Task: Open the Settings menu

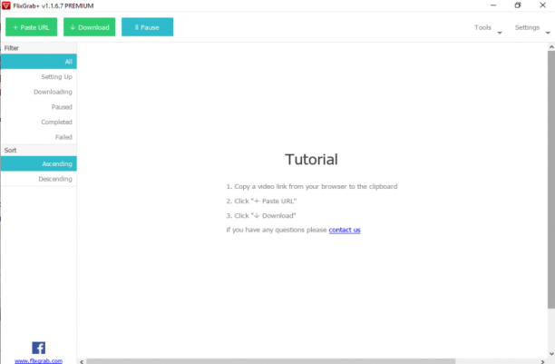Action: (527, 27)
